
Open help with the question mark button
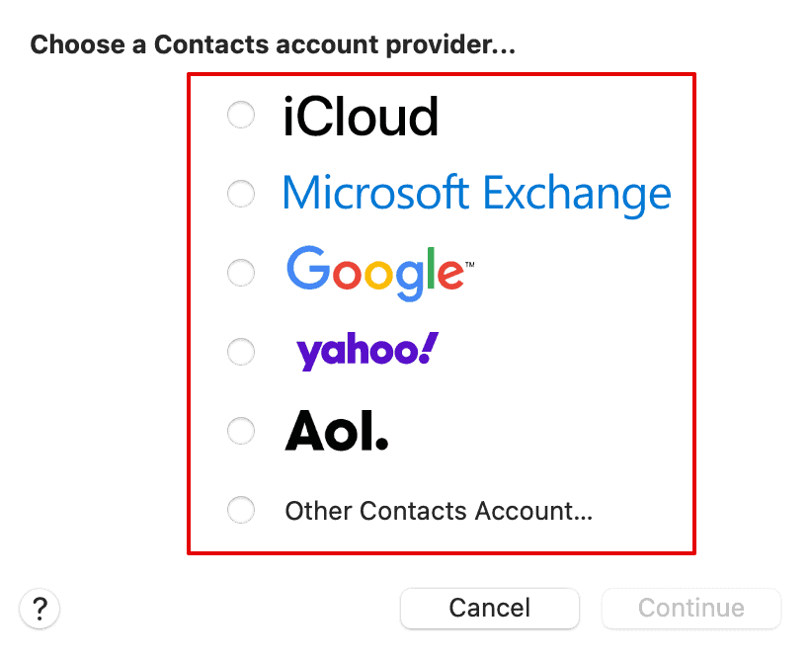point(40,607)
